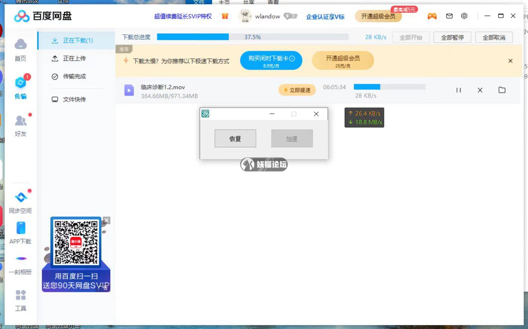Click the mov video file icon
This screenshot has height=329, width=528.
tap(129, 90)
